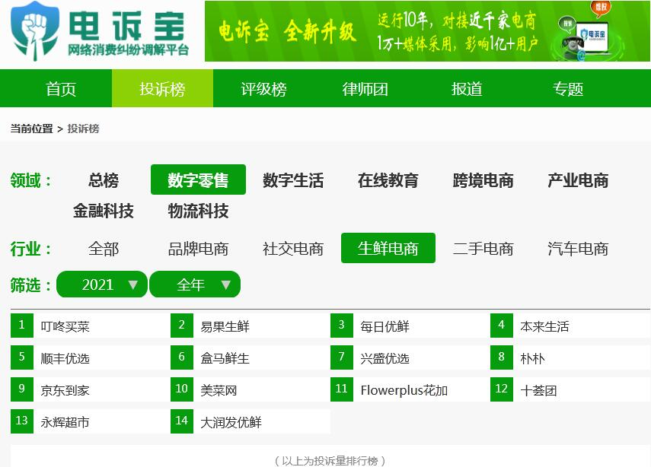The image size is (651, 467).
Task: Open the 投诉榜 nav tab
Action: [x=162, y=89]
